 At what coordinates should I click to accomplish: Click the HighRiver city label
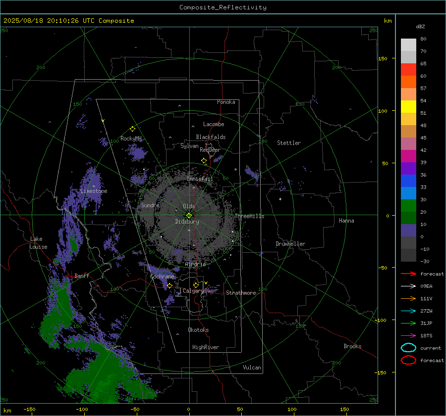[206, 347]
